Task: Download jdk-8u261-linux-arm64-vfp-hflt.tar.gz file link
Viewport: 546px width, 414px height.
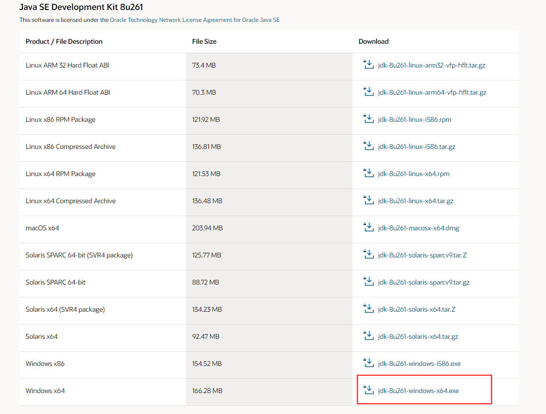Action: 432,92
